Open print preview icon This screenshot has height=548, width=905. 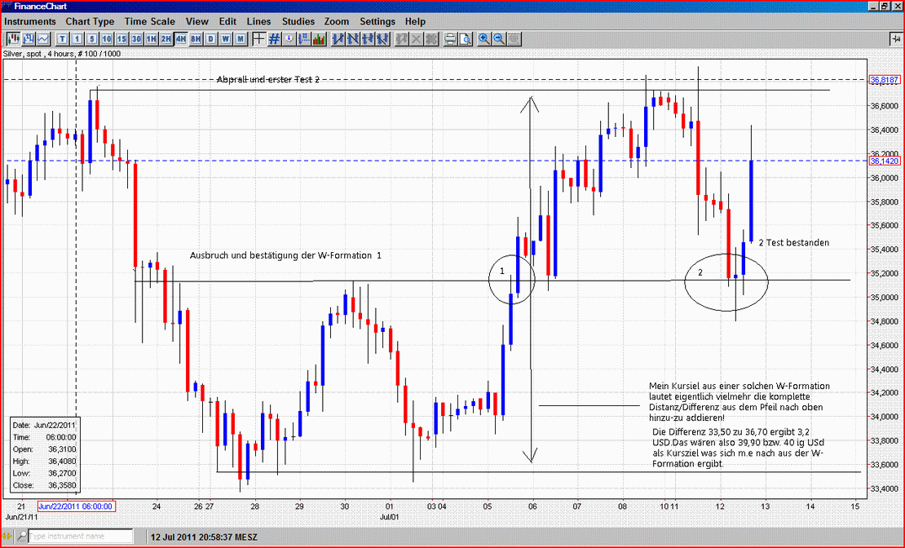click(x=466, y=38)
